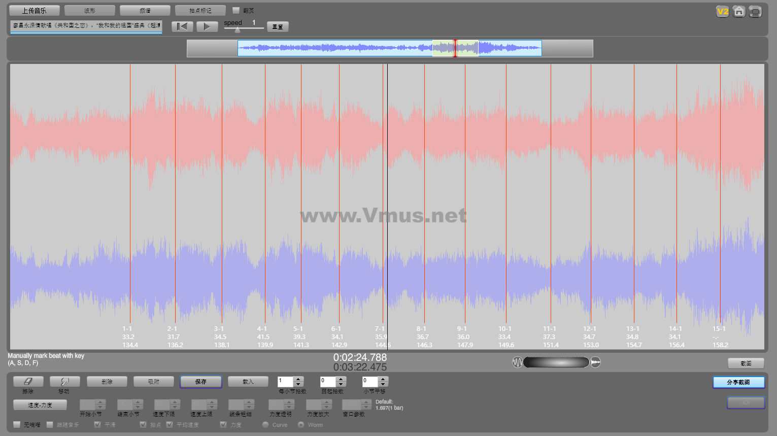Select the eraser (擦除) tool

click(x=28, y=382)
